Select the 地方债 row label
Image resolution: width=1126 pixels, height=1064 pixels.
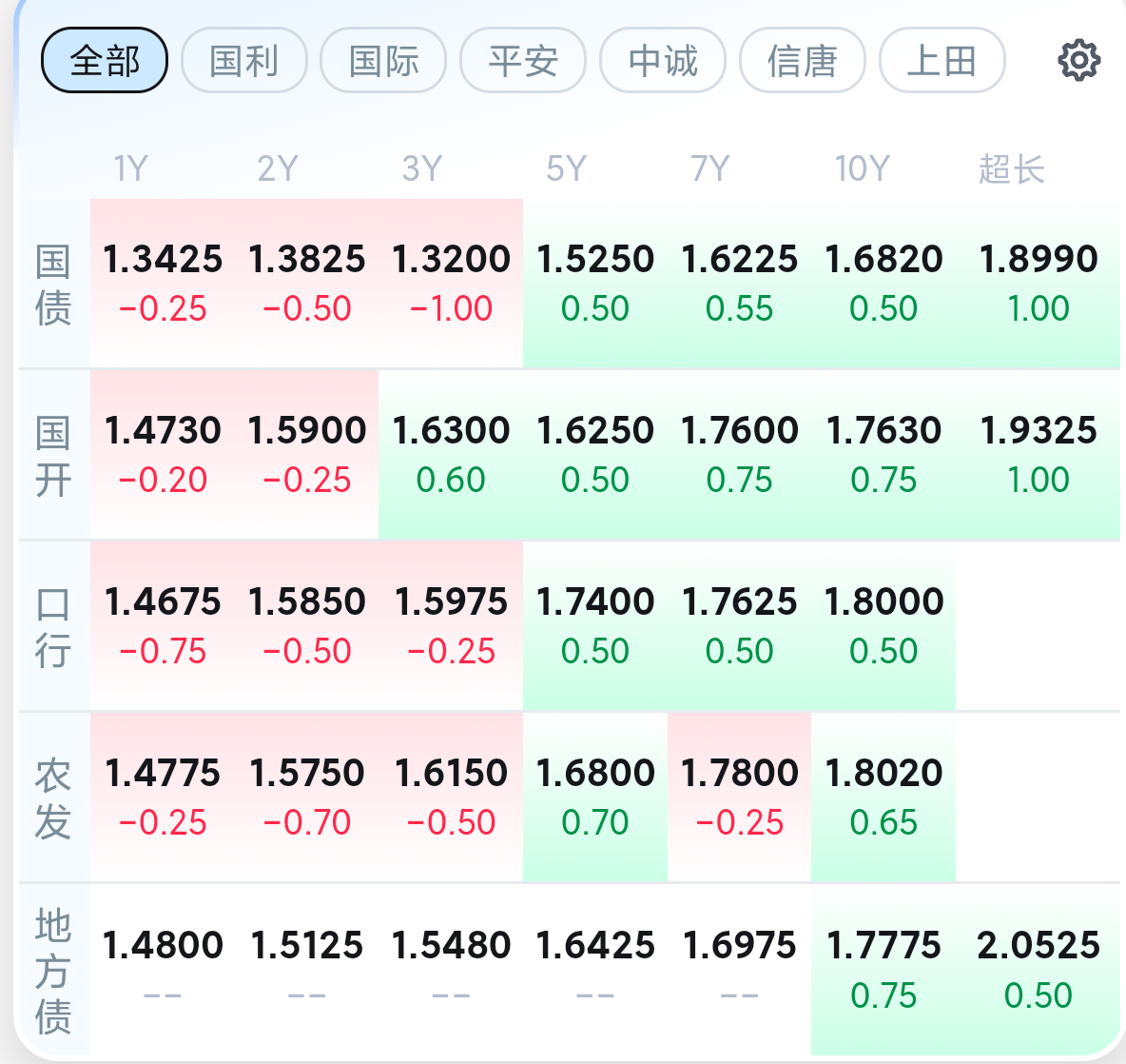[53, 970]
